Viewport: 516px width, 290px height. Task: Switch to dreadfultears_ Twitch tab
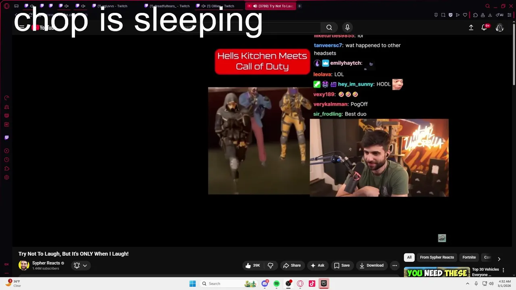tap(167, 6)
